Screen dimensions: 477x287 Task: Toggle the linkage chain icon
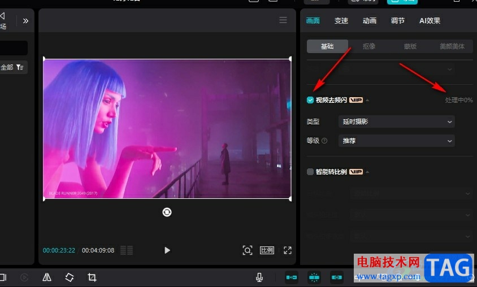(x=336, y=277)
